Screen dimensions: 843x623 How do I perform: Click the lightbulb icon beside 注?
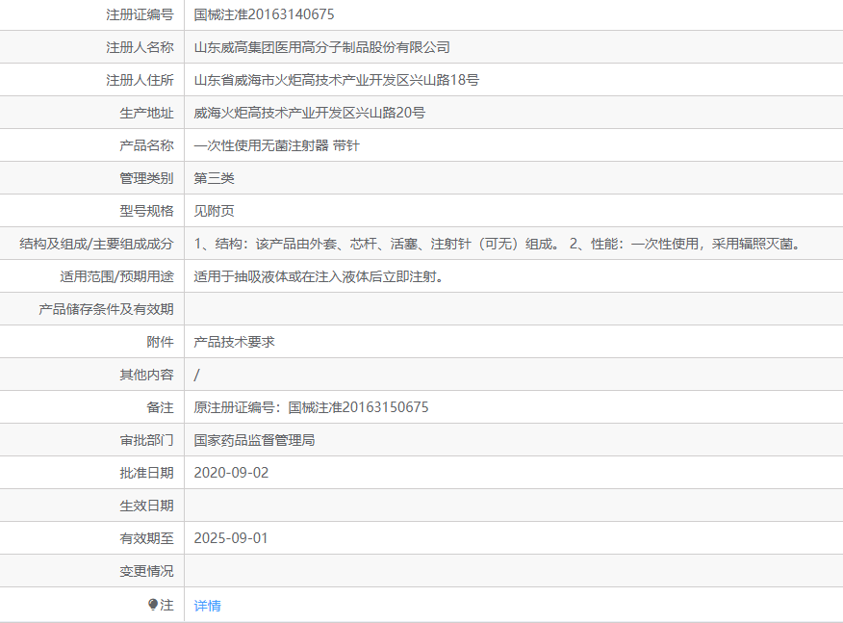[153, 604]
